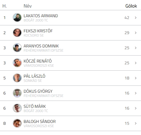Image resolution: width=141 pixels, height=135 pixels.
Task: Expand the chevron in Sütő Márk's row
Action: coord(136,108)
